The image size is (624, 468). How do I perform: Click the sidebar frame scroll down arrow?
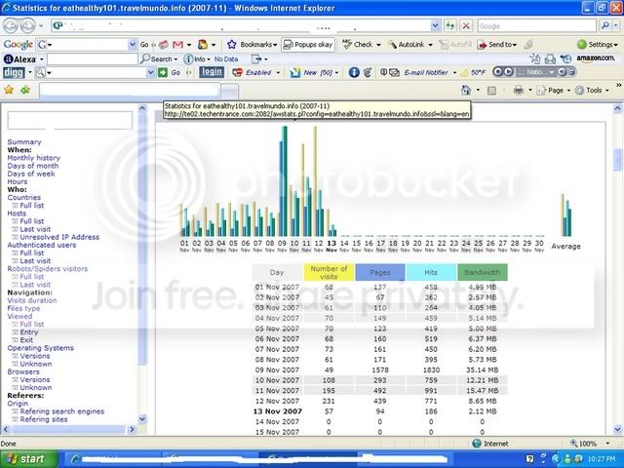142,419
